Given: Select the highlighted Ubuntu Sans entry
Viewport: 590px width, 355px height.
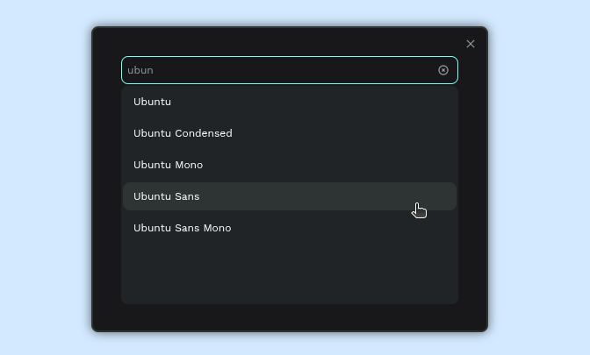Looking at the screenshot, I should click(x=167, y=196).
